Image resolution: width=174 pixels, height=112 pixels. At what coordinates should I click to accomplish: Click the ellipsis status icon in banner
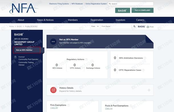point(53,41)
